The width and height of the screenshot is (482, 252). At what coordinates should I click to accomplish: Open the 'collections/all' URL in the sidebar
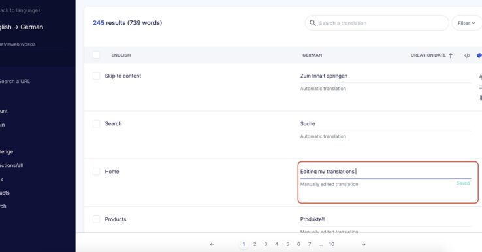click(x=11, y=165)
